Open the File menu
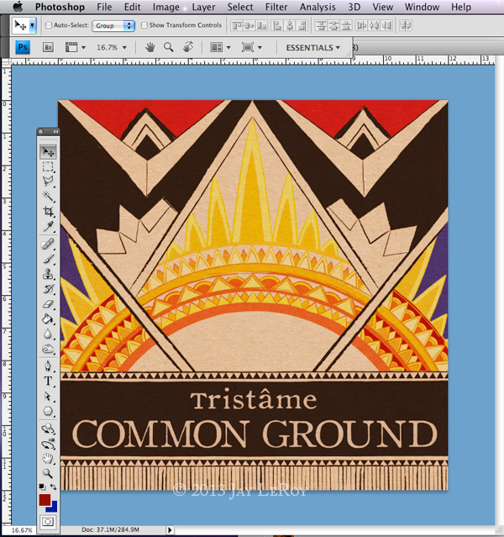Screen dimensions: 504x537 tap(104, 7)
